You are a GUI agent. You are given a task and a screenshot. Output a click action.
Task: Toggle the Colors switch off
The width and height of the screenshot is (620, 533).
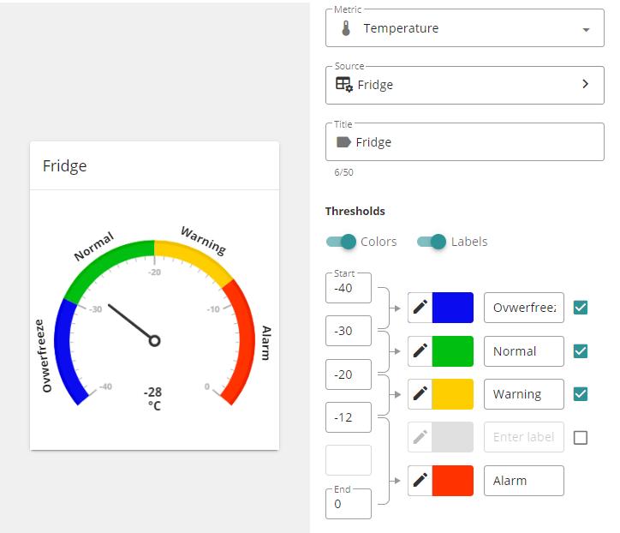point(341,242)
